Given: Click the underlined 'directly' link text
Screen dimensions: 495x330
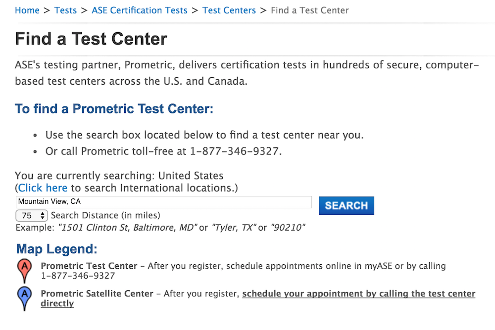Looking at the screenshot, I should 57,303.
